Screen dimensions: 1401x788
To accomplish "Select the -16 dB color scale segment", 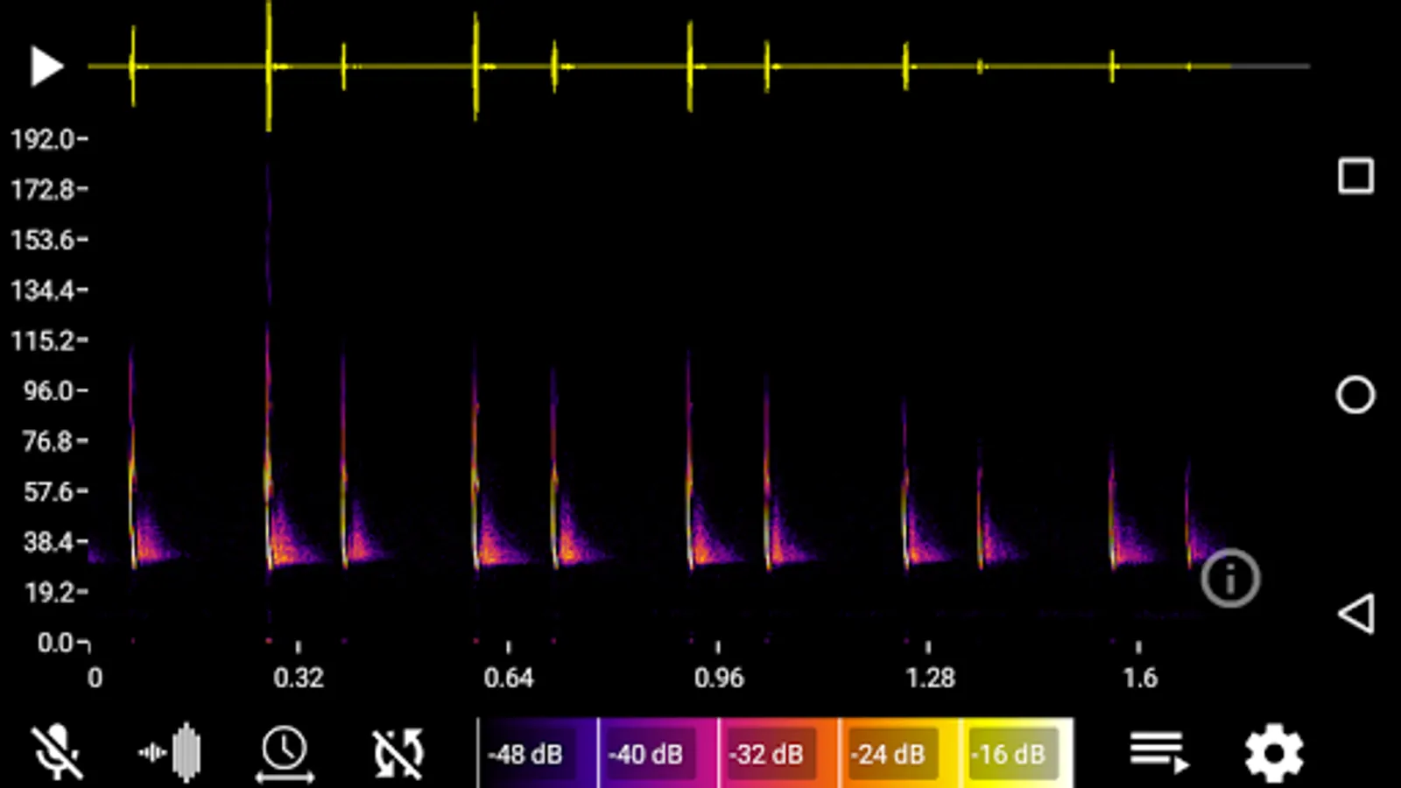I will click(x=1017, y=754).
